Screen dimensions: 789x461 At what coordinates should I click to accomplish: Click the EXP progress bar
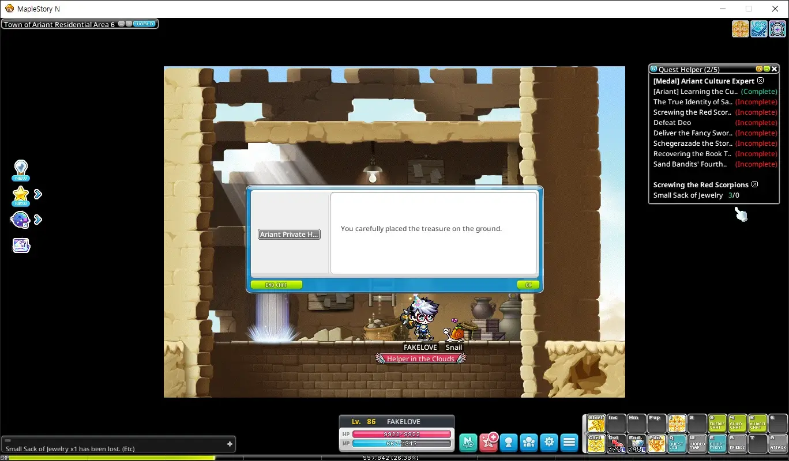click(x=394, y=458)
